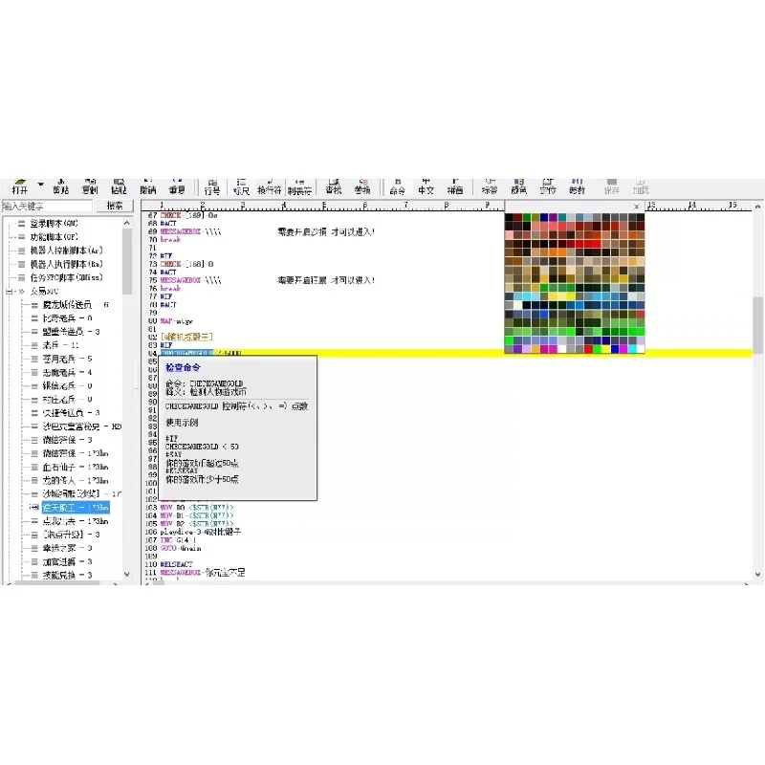
Task: Click the 剪贴 cut toolbar icon
Action: point(60,187)
